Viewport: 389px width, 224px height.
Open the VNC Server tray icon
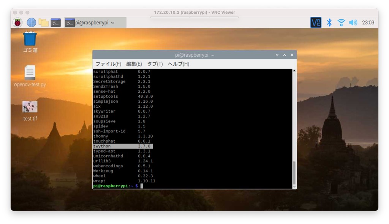click(x=316, y=22)
